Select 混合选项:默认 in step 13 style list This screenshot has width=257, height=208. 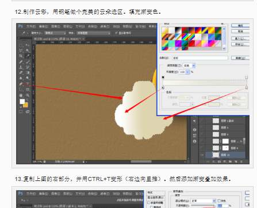156,198
